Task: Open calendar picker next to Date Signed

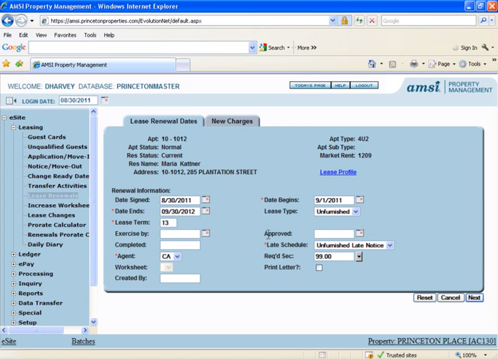Action: pyautogui.click(x=205, y=199)
